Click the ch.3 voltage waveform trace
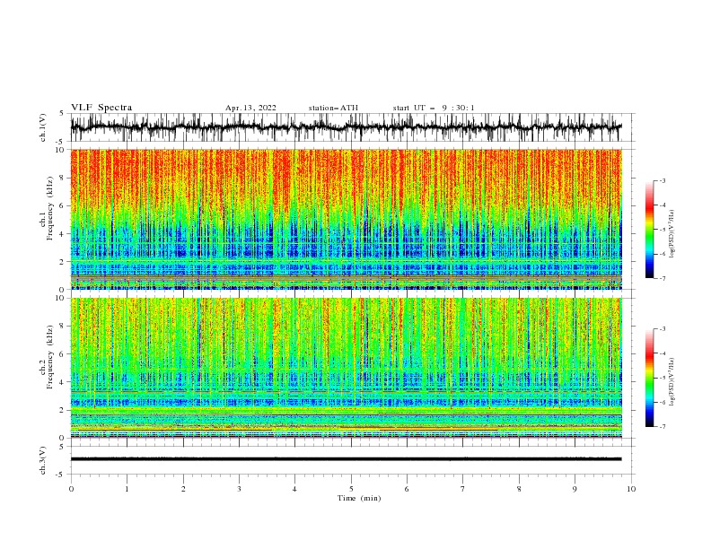This screenshot has width=711, height=549. click(x=346, y=459)
